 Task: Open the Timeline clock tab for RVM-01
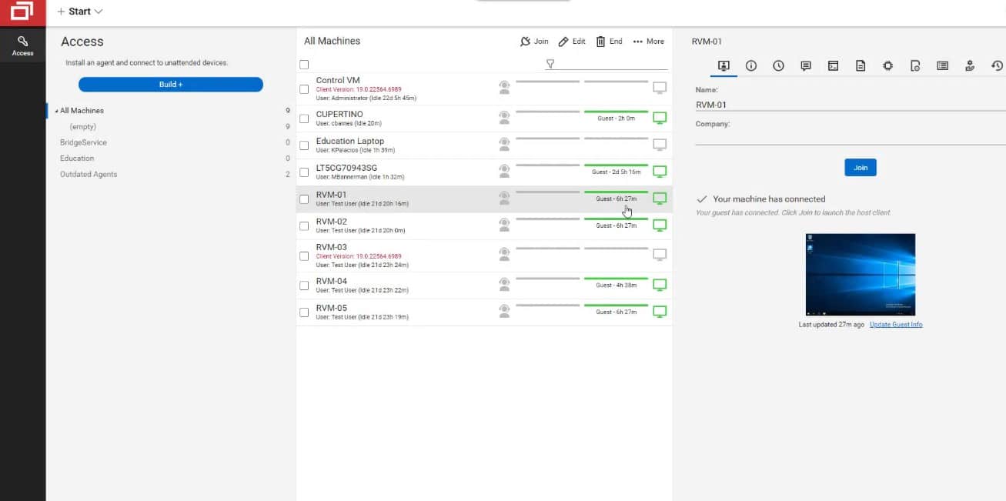click(x=778, y=65)
